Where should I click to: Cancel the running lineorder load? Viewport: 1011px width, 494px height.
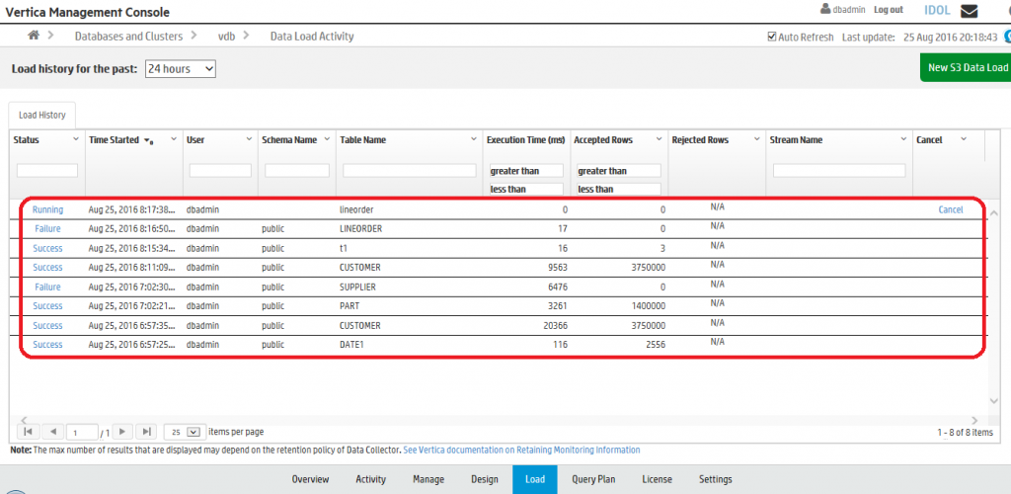point(951,209)
